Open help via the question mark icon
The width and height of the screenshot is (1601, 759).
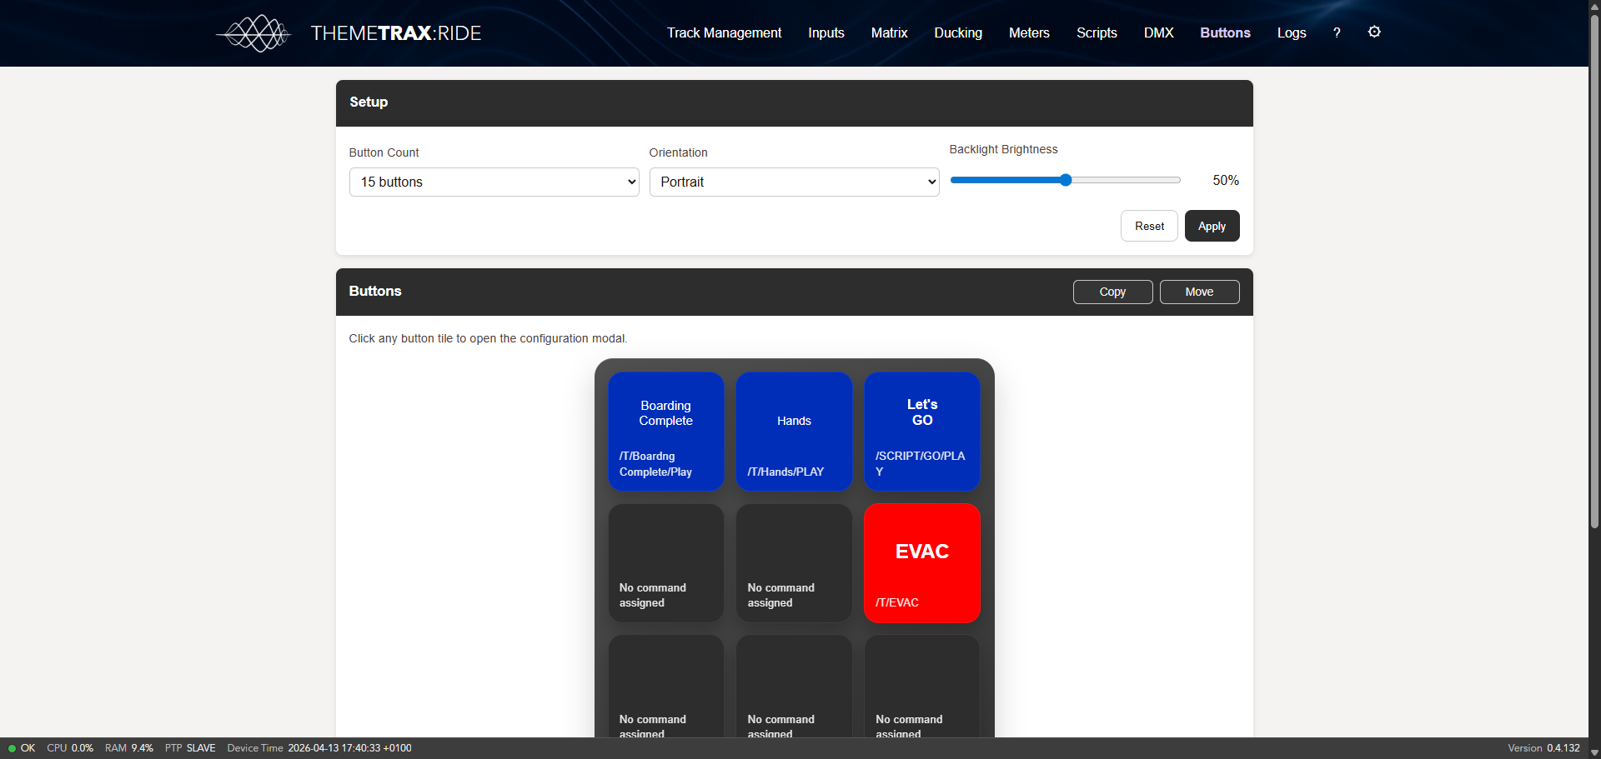point(1337,33)
